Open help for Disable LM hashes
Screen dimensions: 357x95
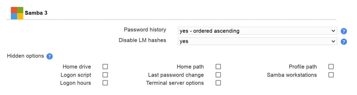pos(344,42)
